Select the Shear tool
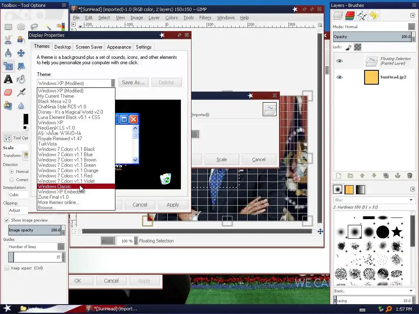Image resolution: width=419 pixels, height=314 pixels. [x=21, y=66]
